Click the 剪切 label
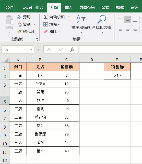142x164 pixels. point(27,17)
